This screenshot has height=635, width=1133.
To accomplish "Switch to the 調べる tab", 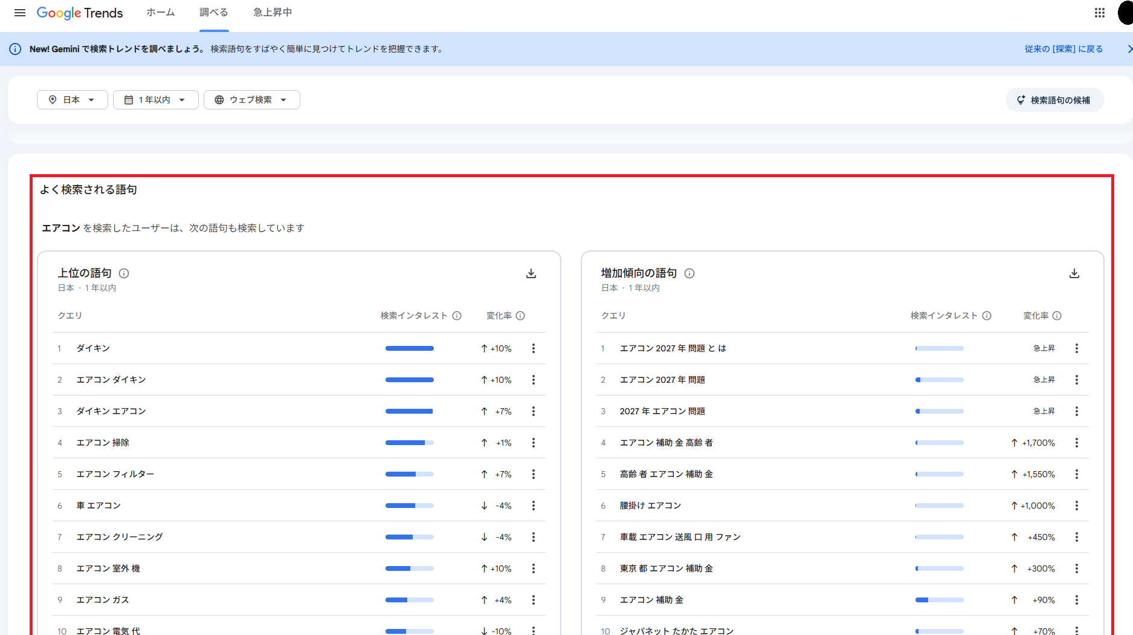I will 214,13.
